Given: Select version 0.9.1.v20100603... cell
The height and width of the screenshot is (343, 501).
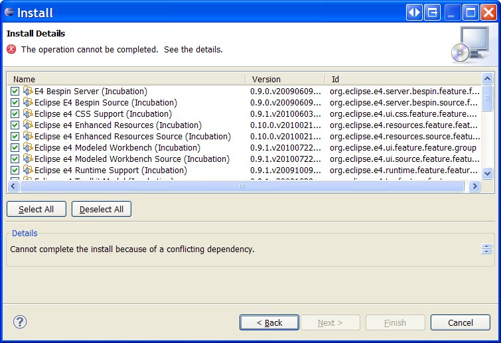Looking at the screenshot, I should pyautogui.click(x=285, y=114).
